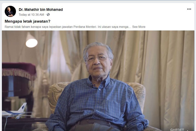Screen dimensions: 196x131
Task: Visit Dr. Mahathir bin Mohamad's page
Action: [x=41, y=9]
